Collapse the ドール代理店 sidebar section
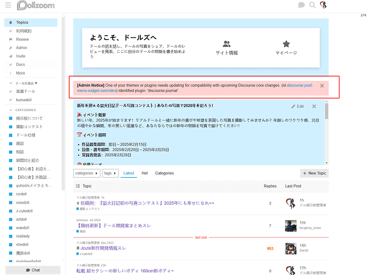Screen dimensions: 367x275 [24, 83]
